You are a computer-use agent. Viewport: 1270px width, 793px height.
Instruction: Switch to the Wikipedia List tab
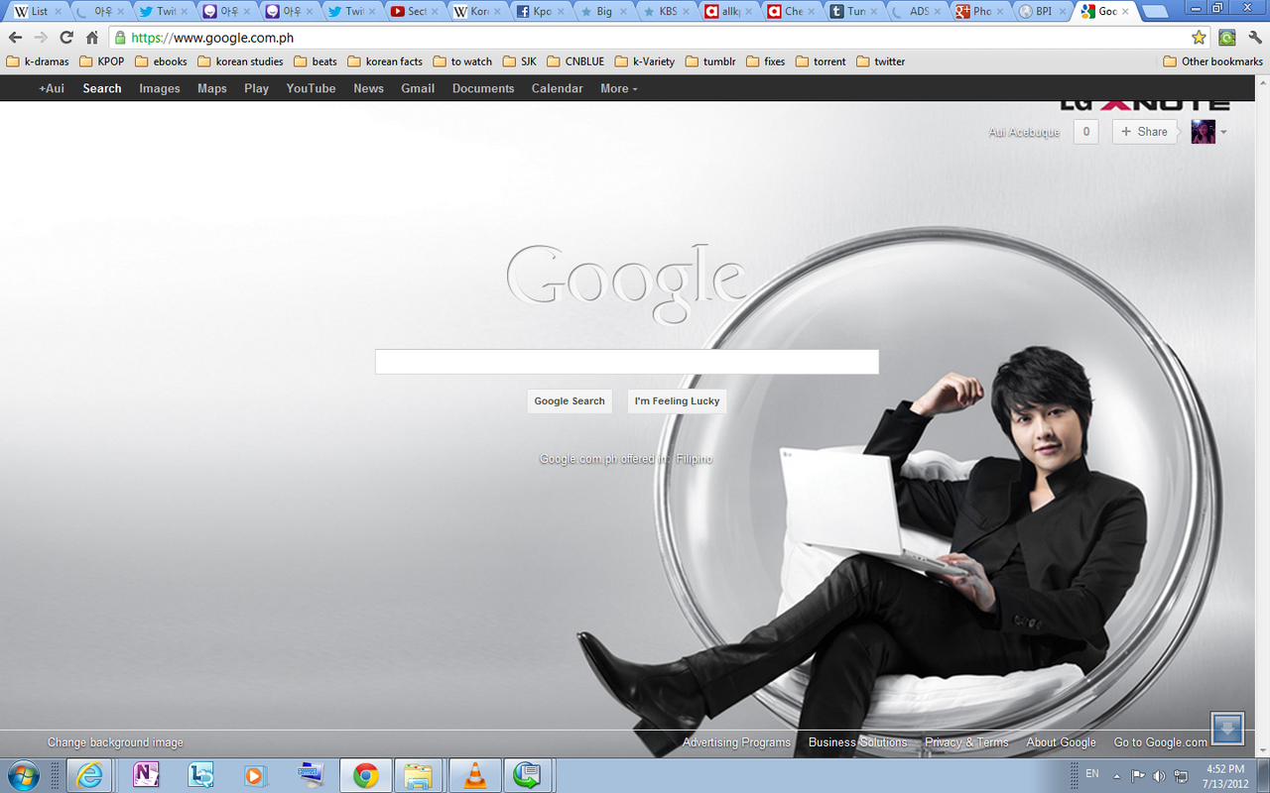[37, 12]
